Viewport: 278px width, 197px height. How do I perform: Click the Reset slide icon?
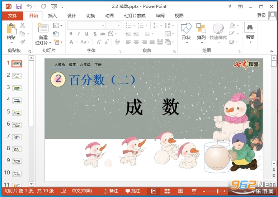(56, 34)
